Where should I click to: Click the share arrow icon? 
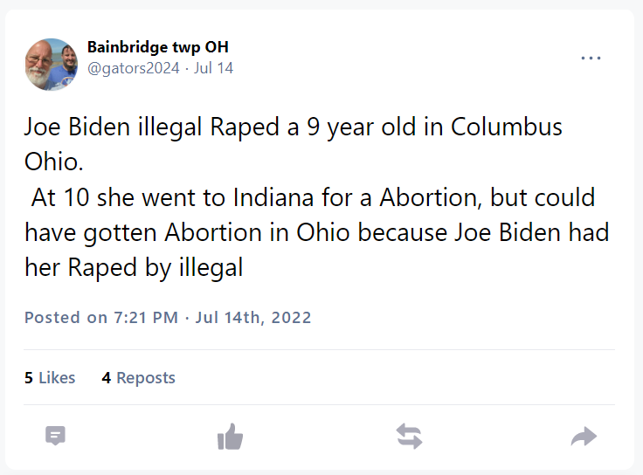tap(583, 436)
